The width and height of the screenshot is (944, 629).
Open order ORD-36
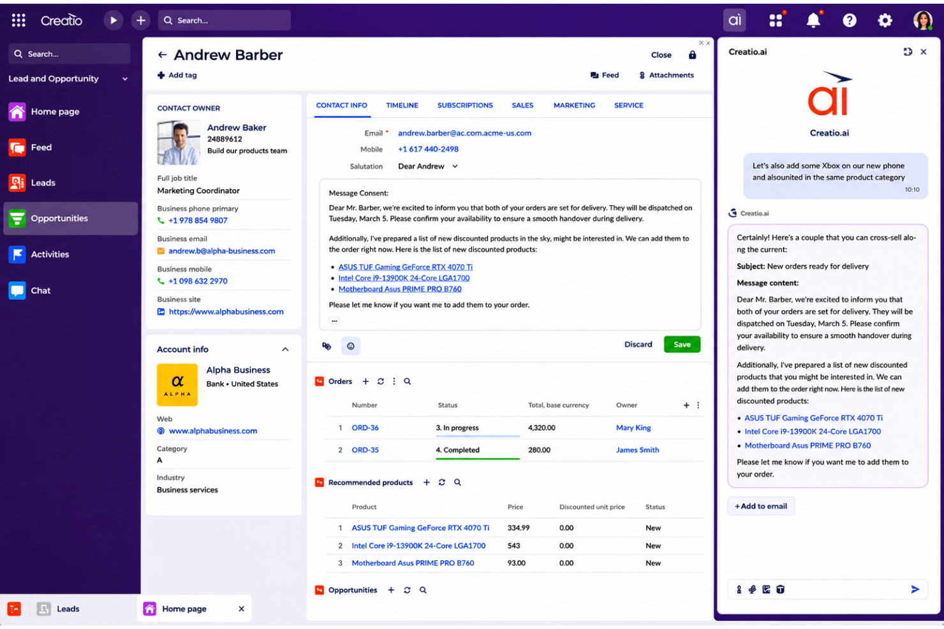coord(365,428)
